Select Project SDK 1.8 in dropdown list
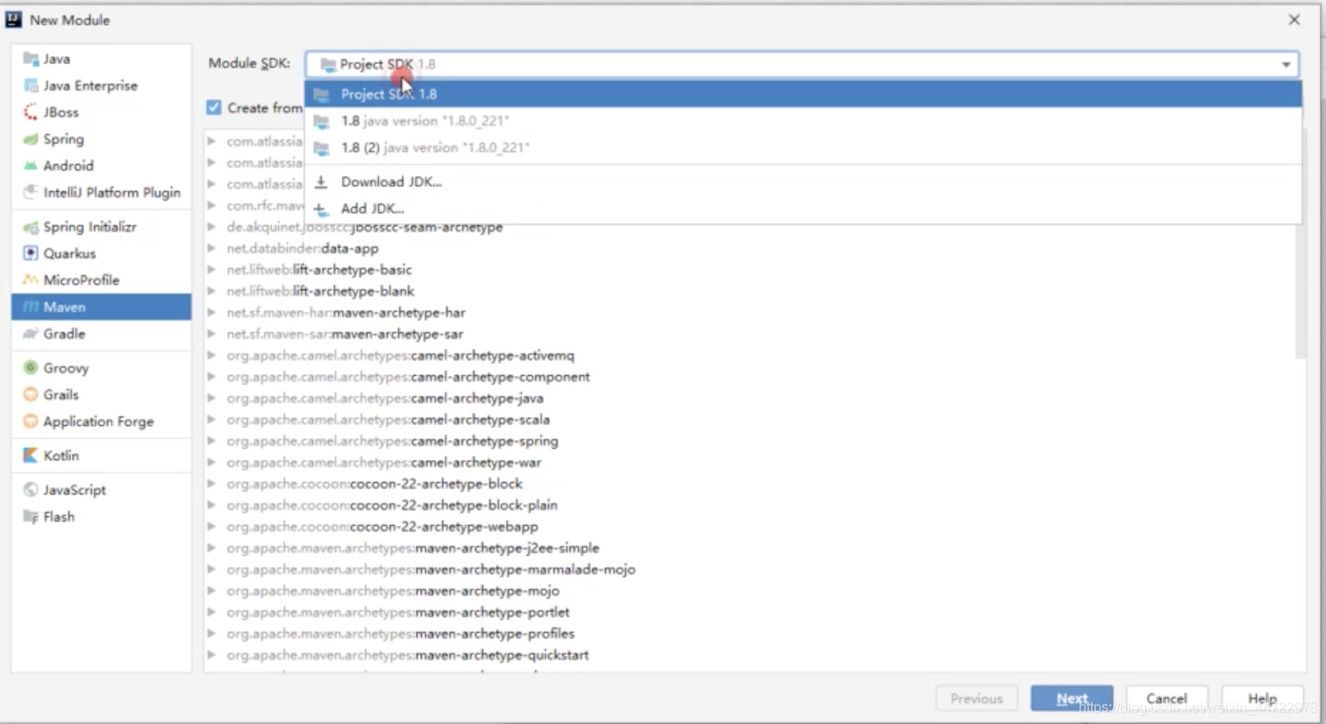The height and width of the screenshot is (724, 1326). tap(802, 94)
